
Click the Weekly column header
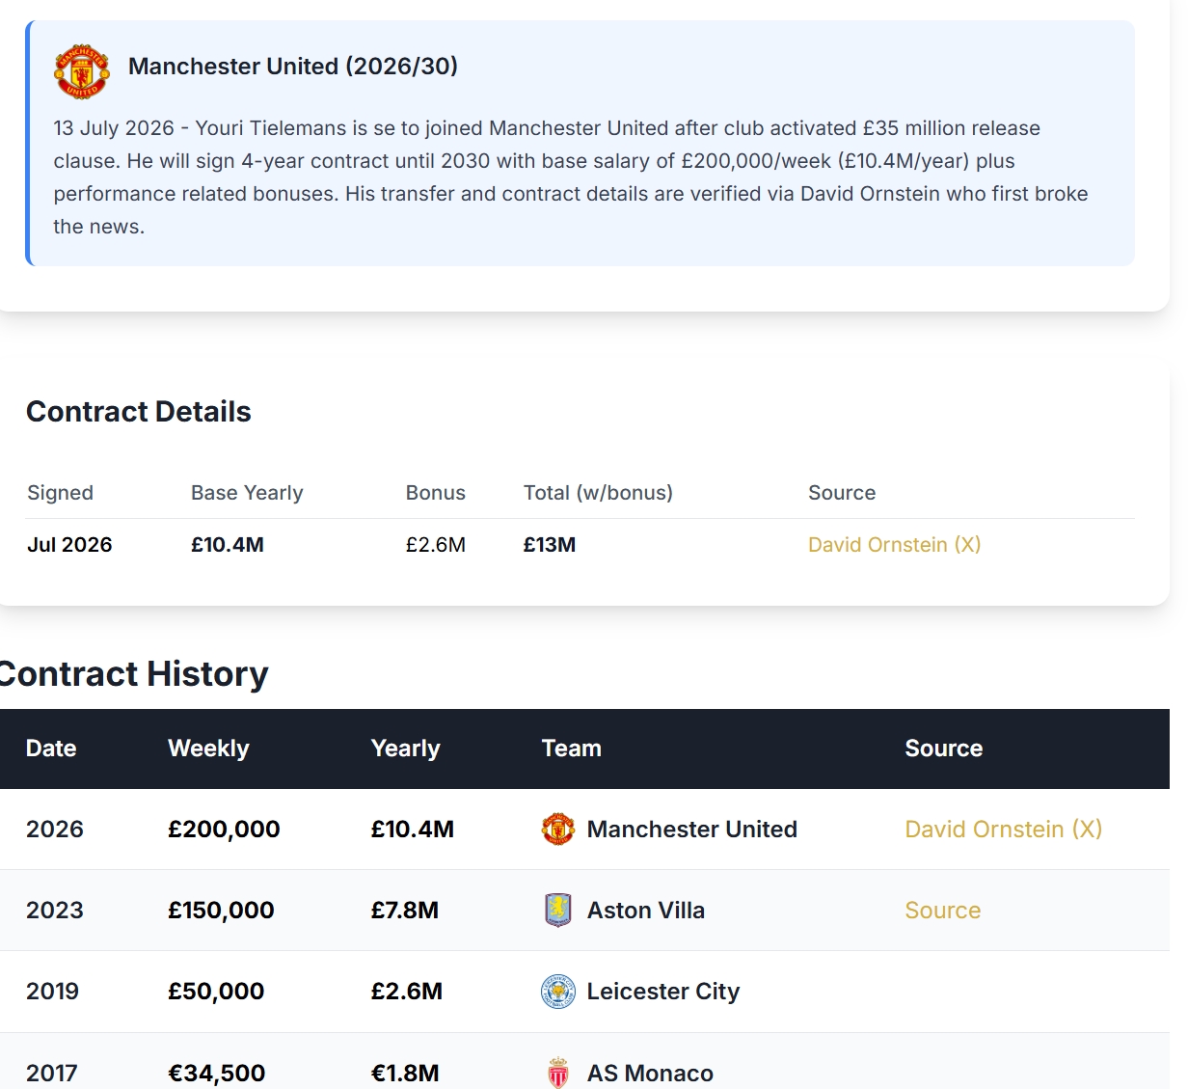pos(208,749)
